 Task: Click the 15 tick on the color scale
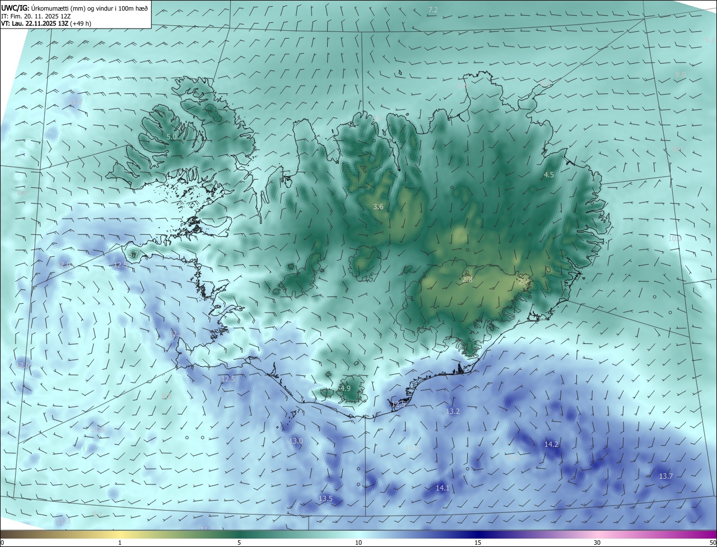pyautogui.click(x=478, y=543)
